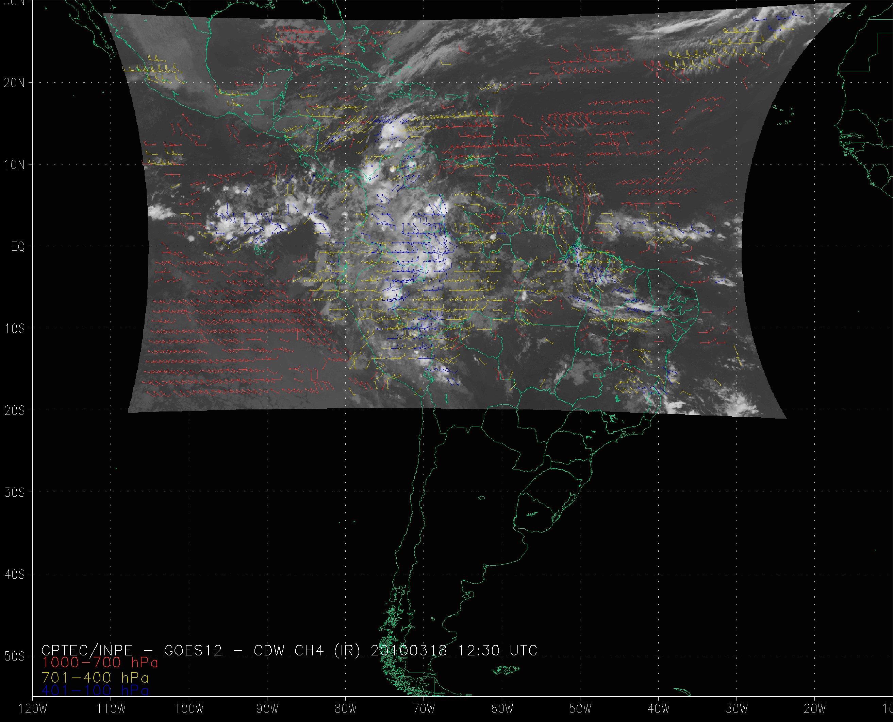The image size is (893, 722).
Task: Click the 30S latitude axis label
Action: (x=14, y=492)
